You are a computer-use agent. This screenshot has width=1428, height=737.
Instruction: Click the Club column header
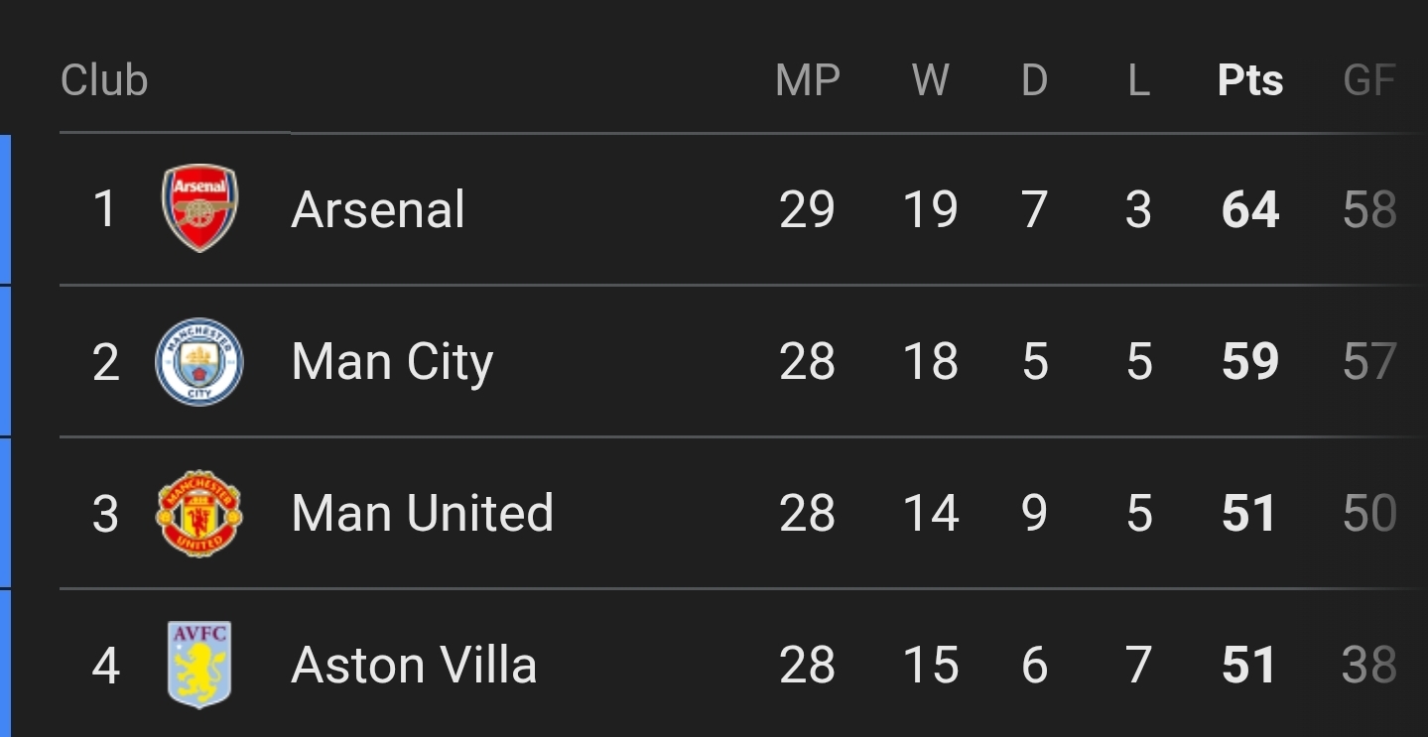pyautogui.click(x=104, y=80)
